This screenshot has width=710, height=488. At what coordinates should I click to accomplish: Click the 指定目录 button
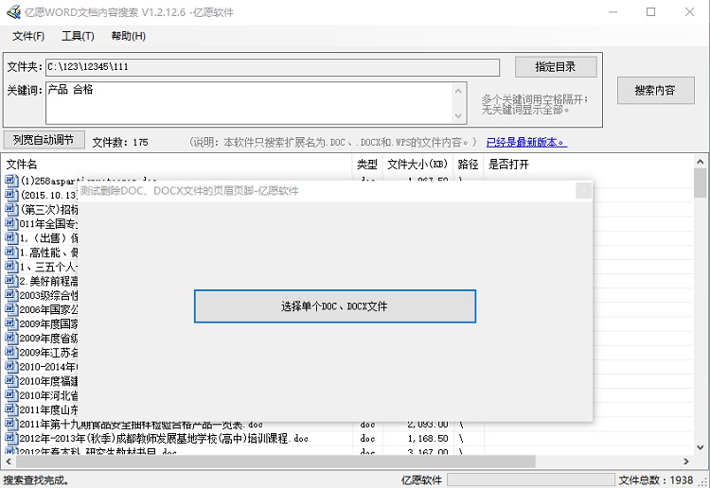click(556, 67)
